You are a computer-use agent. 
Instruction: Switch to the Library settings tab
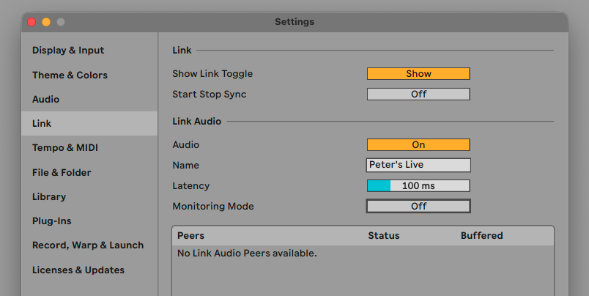point(49,196)
